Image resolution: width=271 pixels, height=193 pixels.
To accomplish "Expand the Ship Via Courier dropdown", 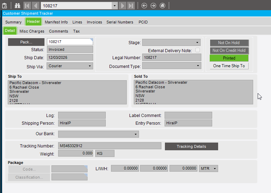I will 90,66.
